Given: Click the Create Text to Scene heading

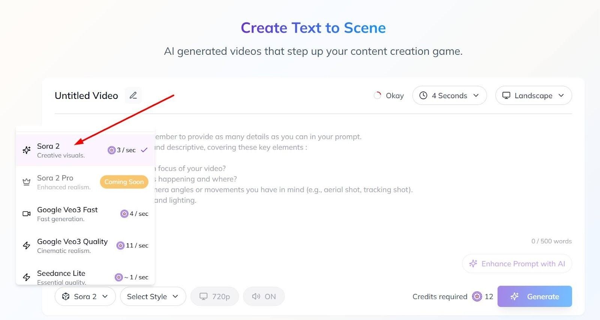Looking at the screenshot, I should point(313,28).
